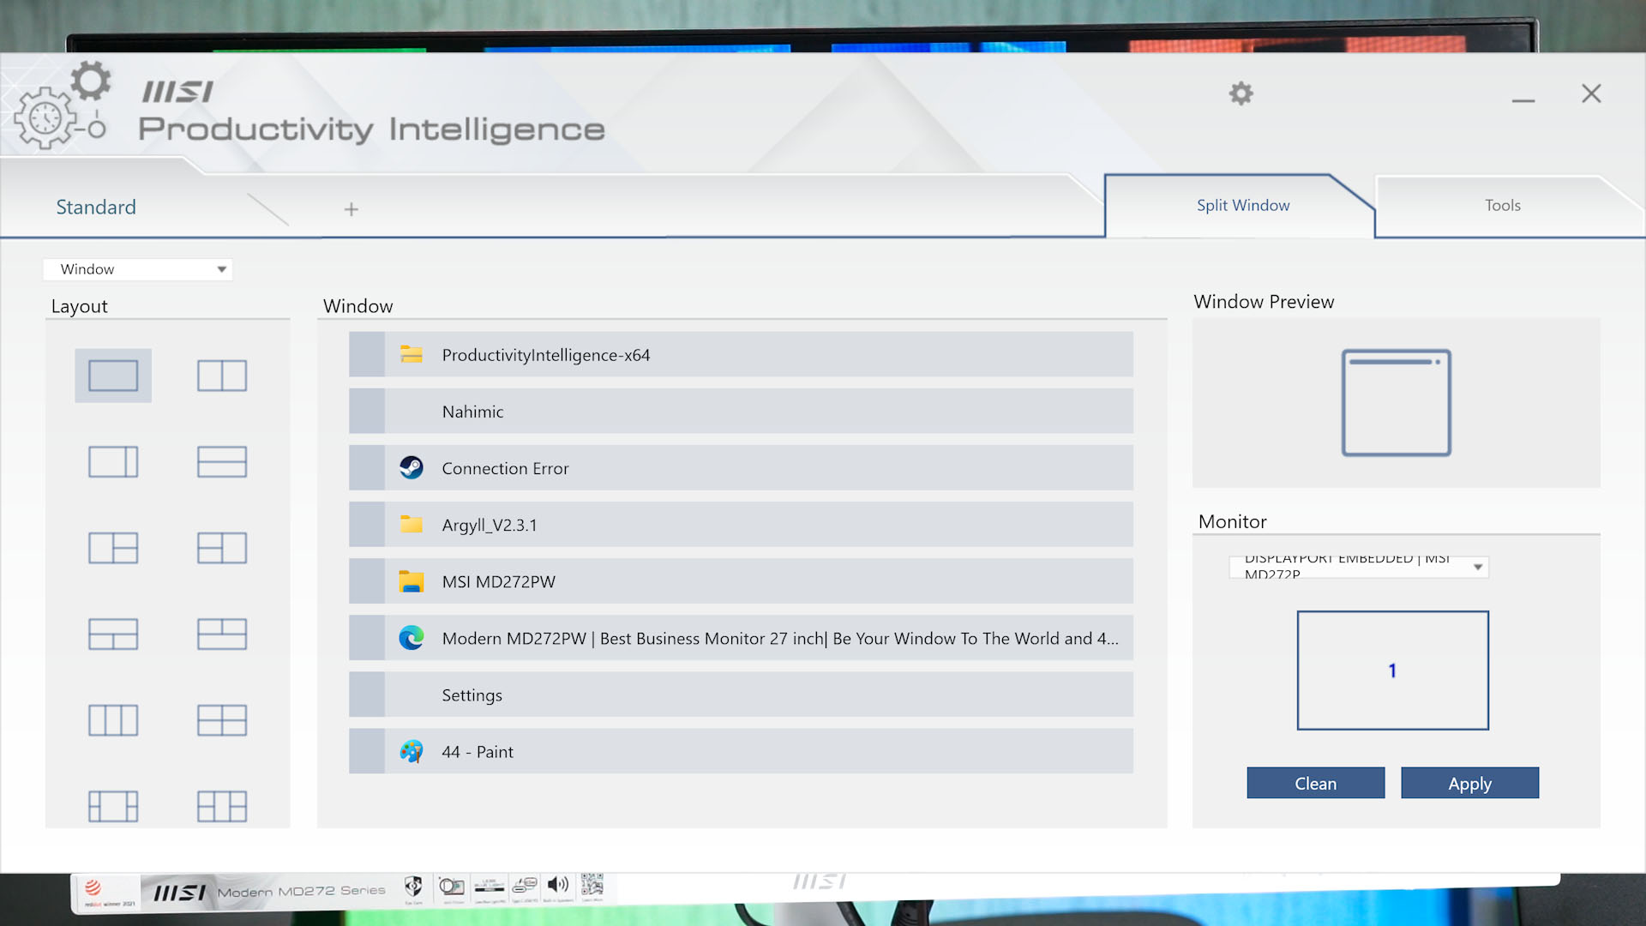Open settings with the gear icon
The height and width of the screenshot is (926, 1646).
point(1241,93)
